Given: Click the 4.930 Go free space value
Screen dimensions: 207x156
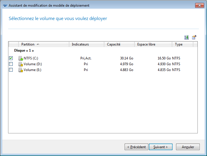Looking at the screenshot, I should [164, 64].
